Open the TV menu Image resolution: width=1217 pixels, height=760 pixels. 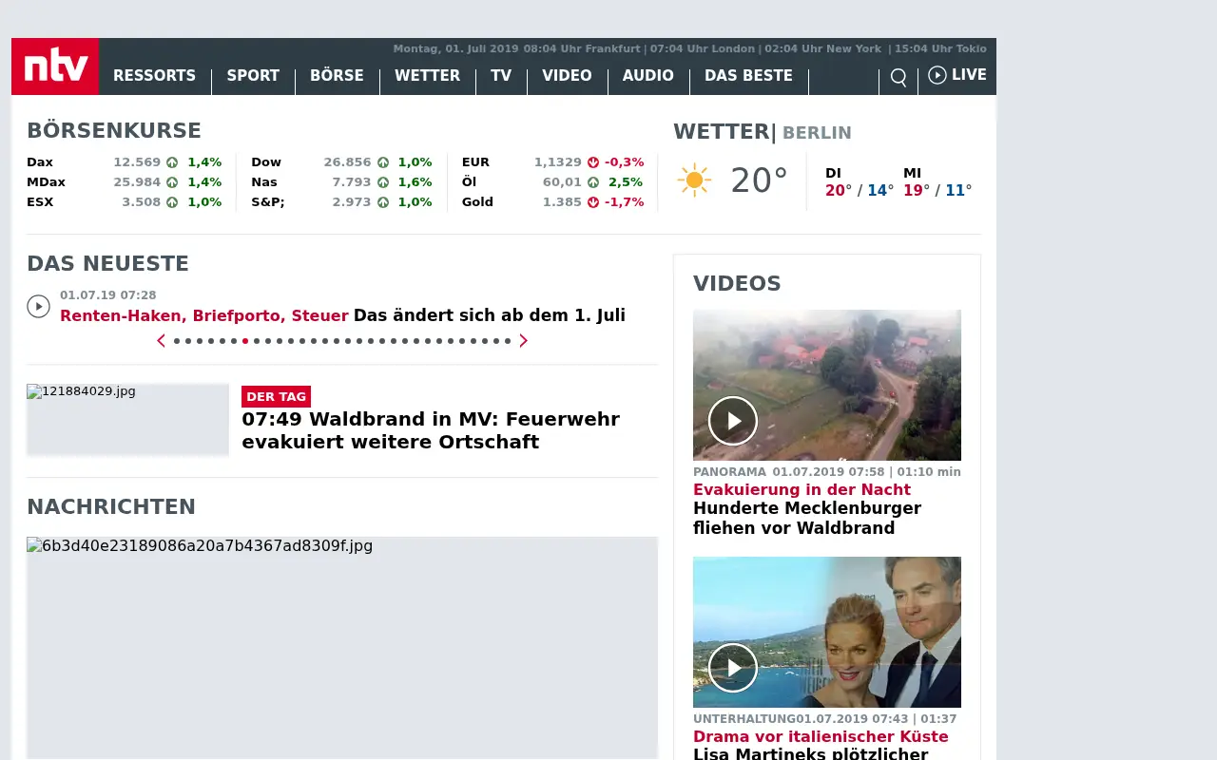click(x=501, y=76)
